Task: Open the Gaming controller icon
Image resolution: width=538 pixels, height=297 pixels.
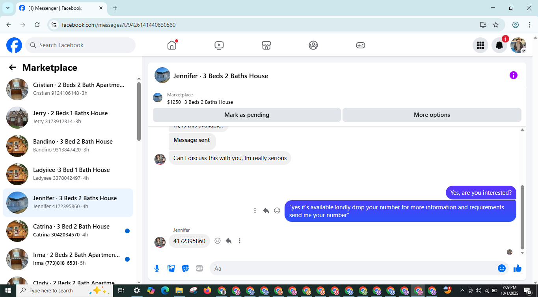Action: pos(361,45)
